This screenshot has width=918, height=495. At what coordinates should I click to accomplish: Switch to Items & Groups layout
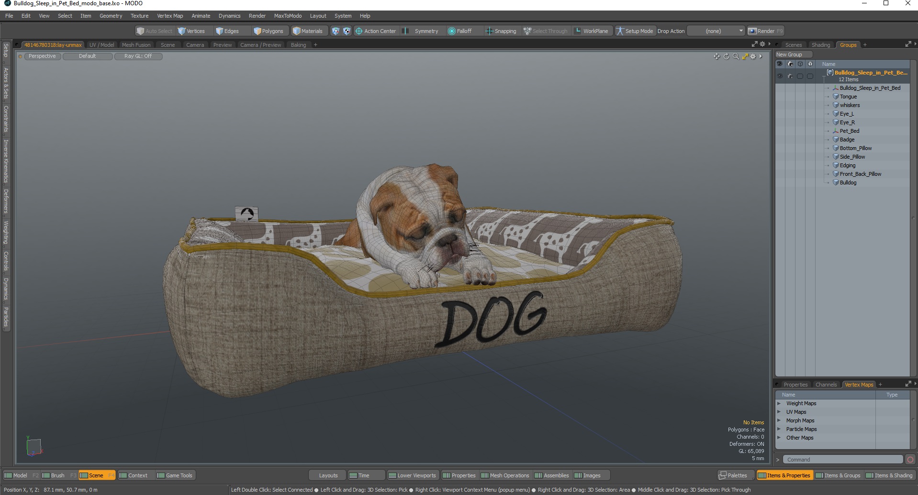[x=838, y=475]
